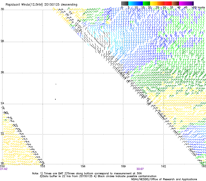Click the latitude label 24
This screenshot has height=181, width=206.
(x=2, y=103)
